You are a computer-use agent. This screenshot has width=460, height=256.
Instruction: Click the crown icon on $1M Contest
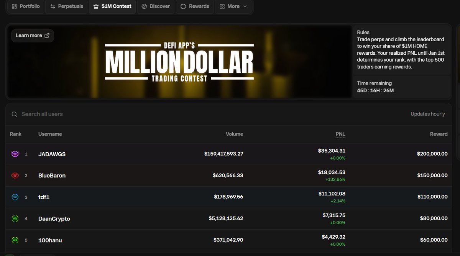(x=96, y=7)
